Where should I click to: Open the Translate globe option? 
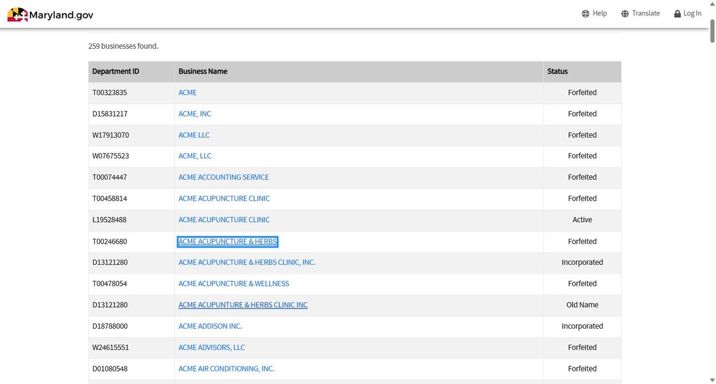pos(640,13)
